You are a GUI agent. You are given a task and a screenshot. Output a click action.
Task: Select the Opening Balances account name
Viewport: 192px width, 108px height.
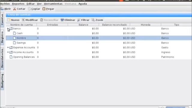point(24,57)
